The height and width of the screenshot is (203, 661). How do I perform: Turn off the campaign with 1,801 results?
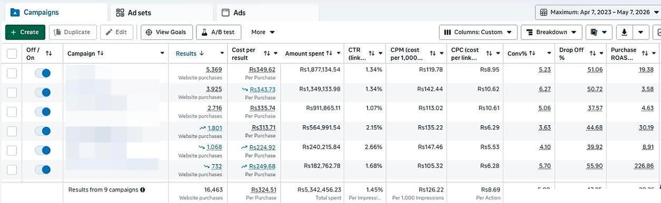point(43,131)
